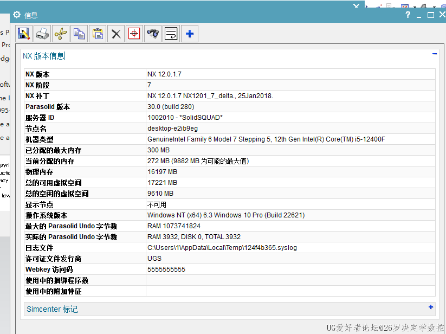Viewport: 446px width, 334px height.
Task: Paste from clipboard icon
Action: point(98,34)
